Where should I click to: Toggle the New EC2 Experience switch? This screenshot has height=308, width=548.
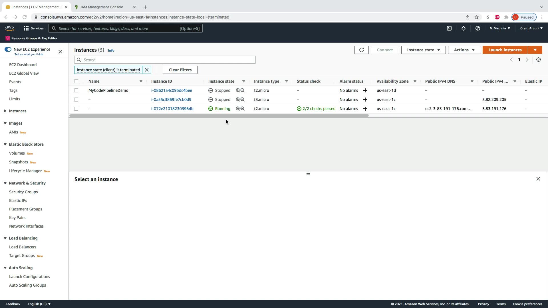tap(8, 49)
